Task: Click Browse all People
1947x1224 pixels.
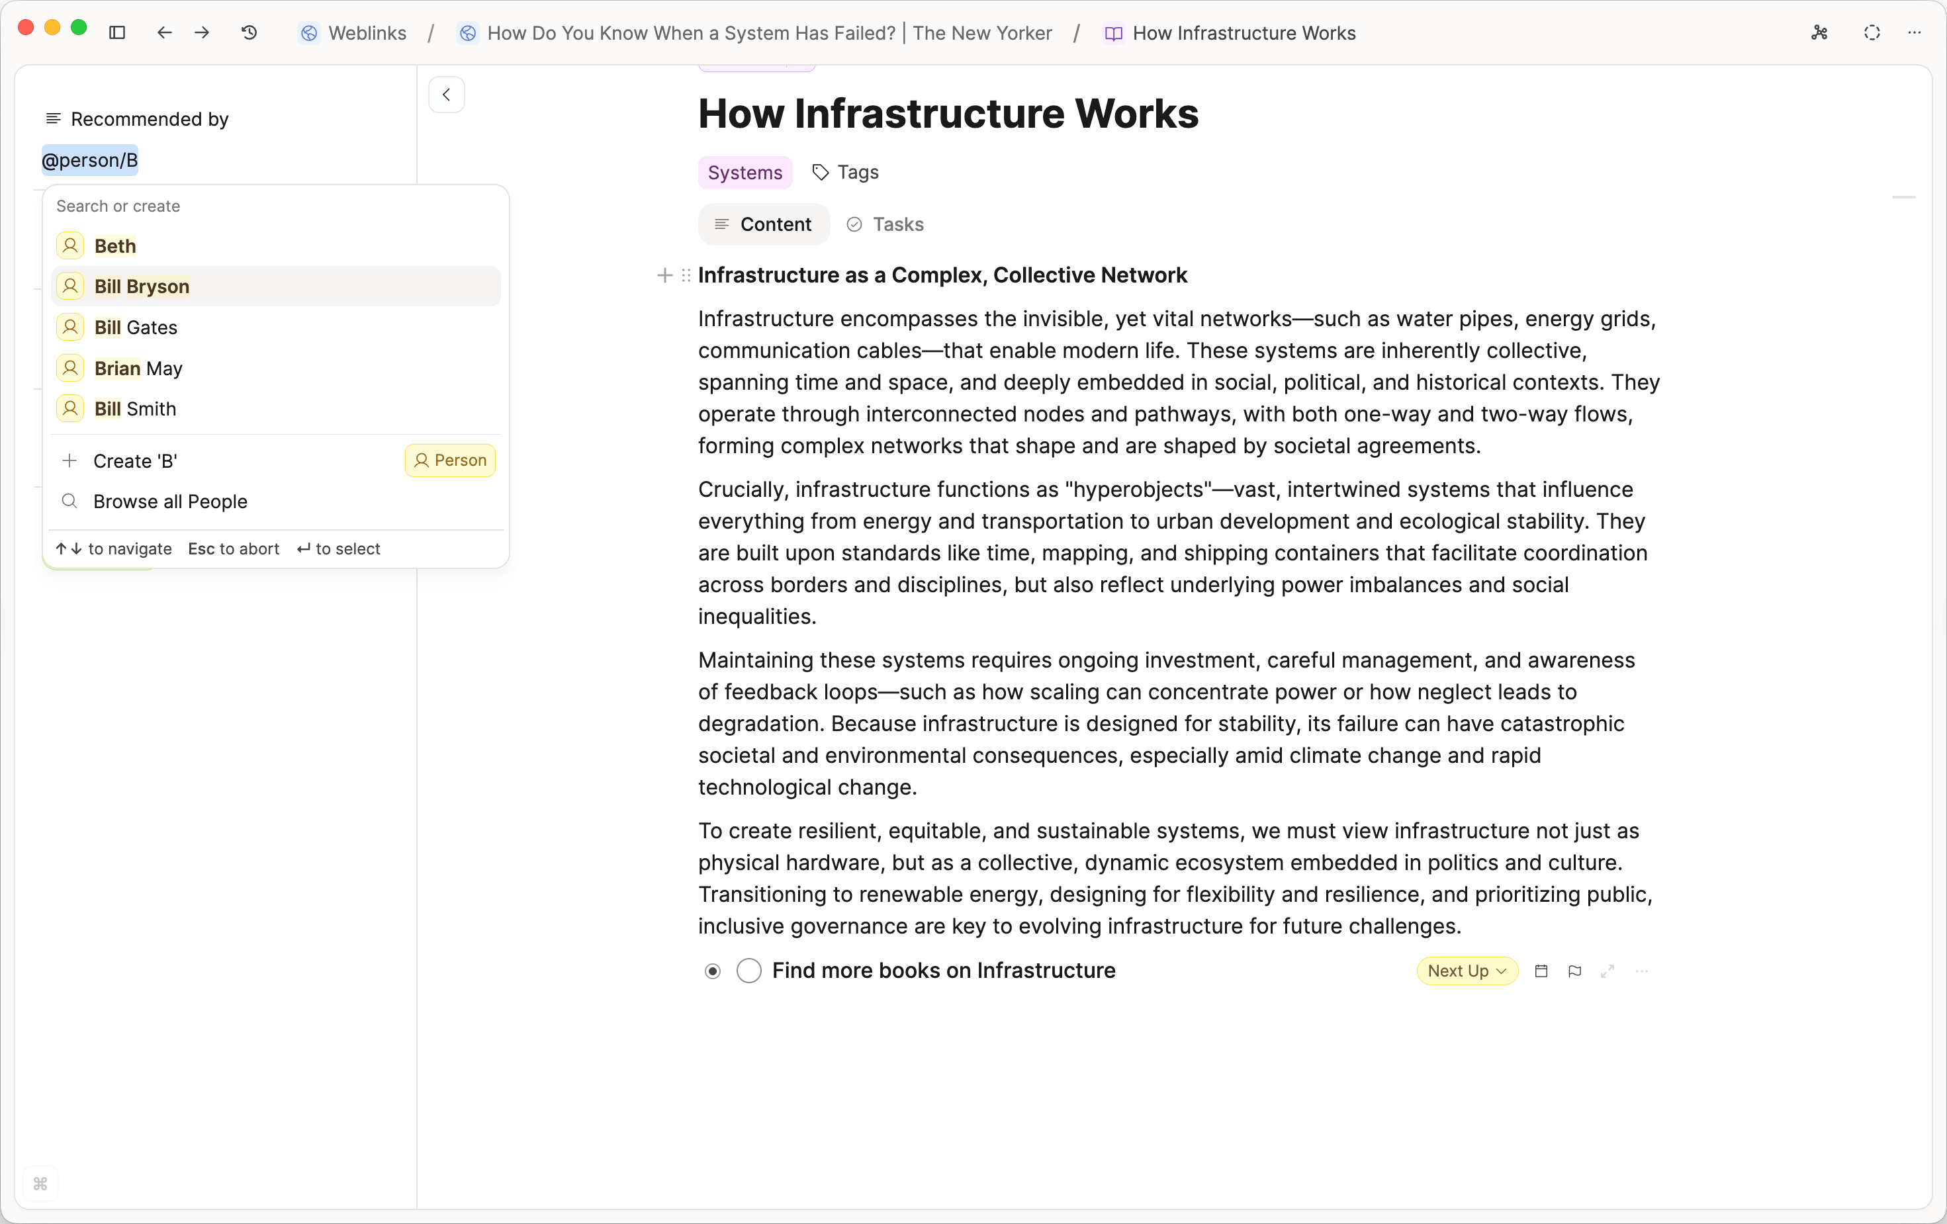Action: (170, 502)
